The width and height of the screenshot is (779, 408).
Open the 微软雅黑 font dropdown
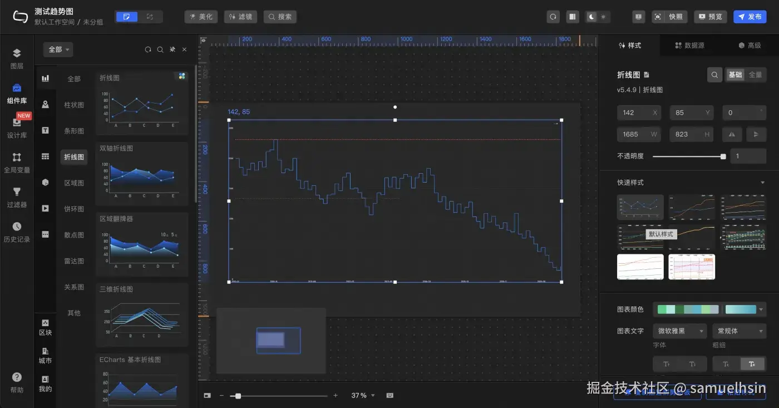pos(679,331)
